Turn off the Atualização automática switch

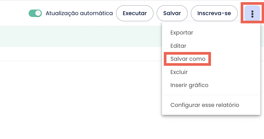pyautogui.click(x=35, y=13)
